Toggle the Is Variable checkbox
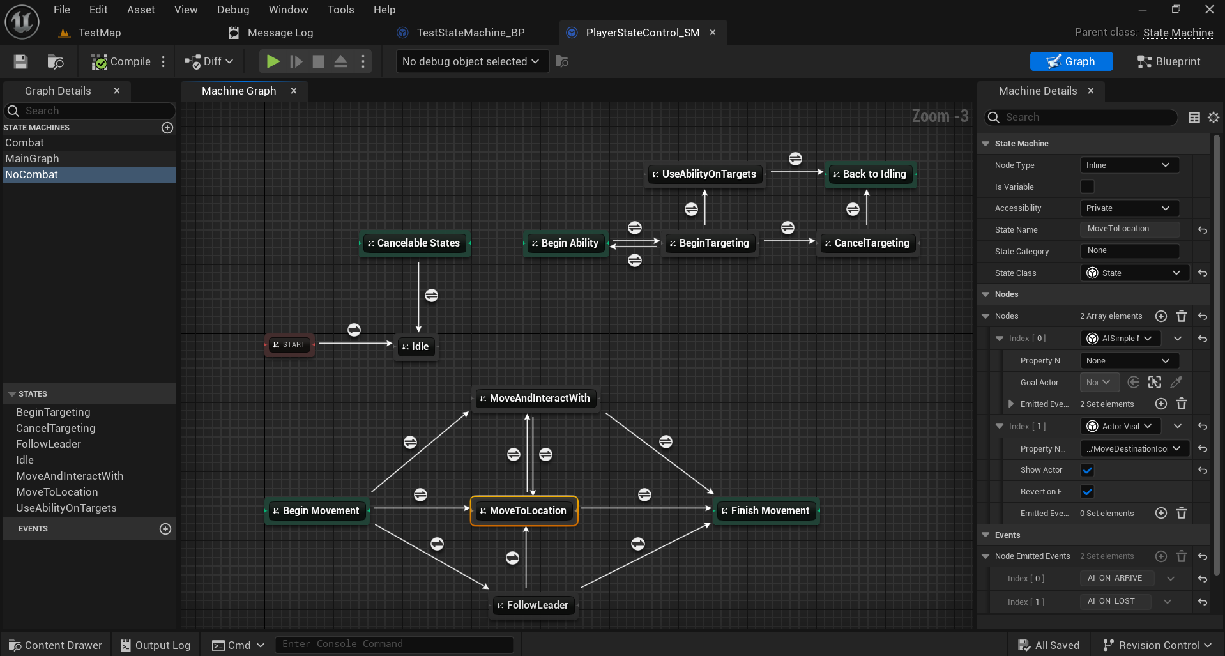This screenshot has height=656, width=1225. [1087, 187]
